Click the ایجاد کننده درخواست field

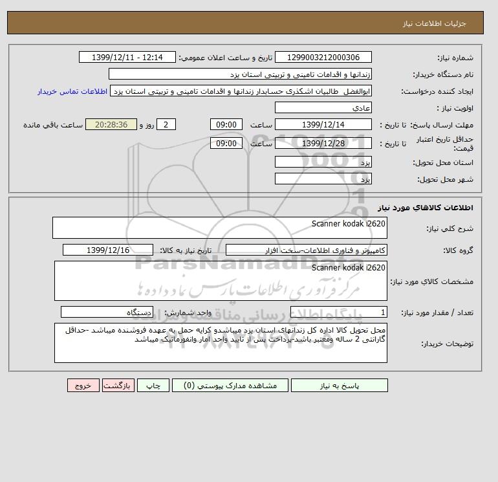coord(241,91)
